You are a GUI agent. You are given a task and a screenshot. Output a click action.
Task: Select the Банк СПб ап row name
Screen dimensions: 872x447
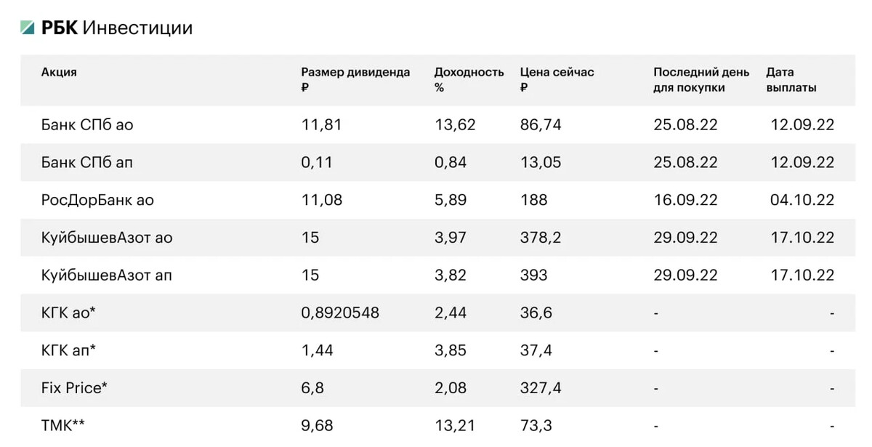pyautogui.click(x=87, y=163)
